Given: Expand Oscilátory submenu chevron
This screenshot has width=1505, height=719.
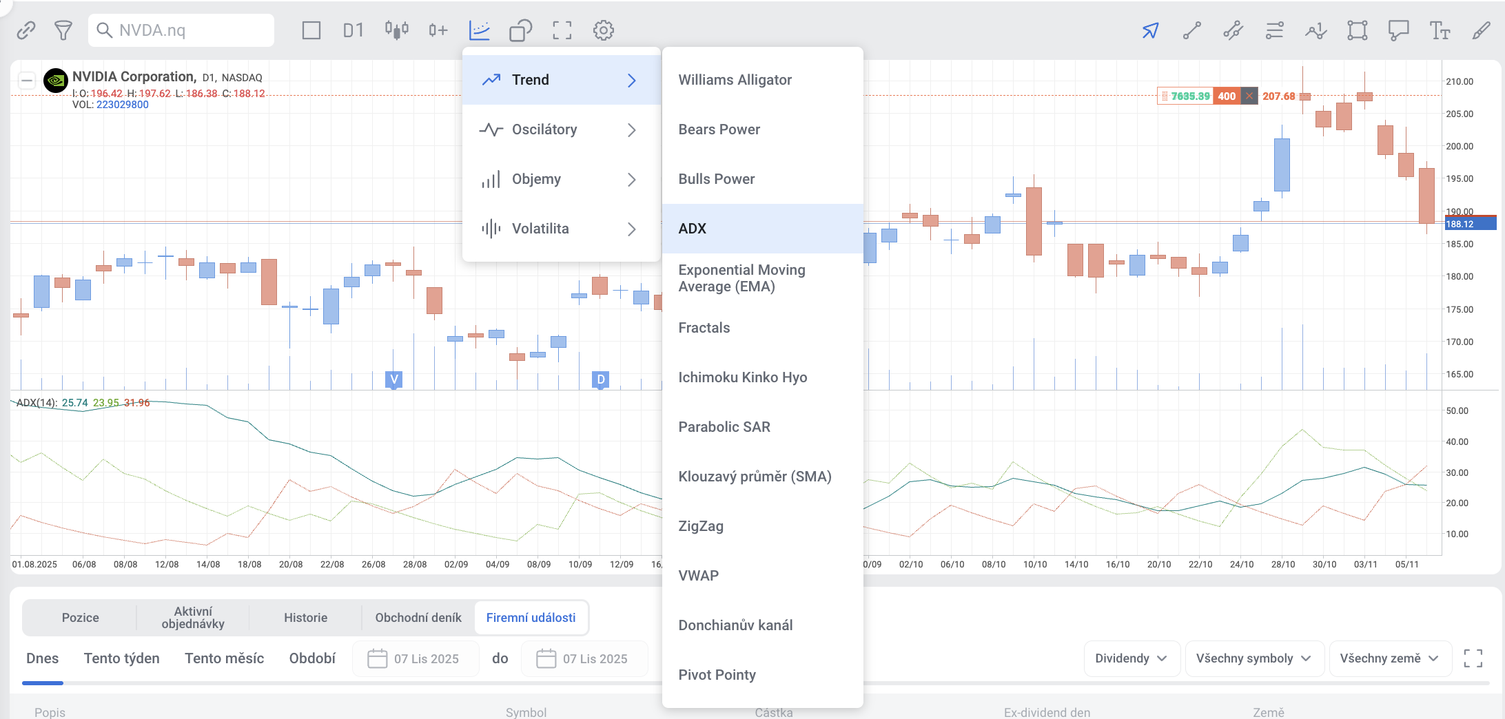Looking at the screenshot, I should [632, 129].
